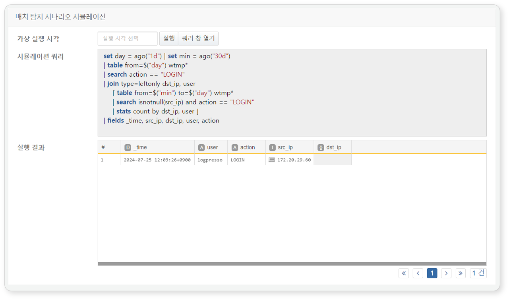Click the # column header

point(109,147)
